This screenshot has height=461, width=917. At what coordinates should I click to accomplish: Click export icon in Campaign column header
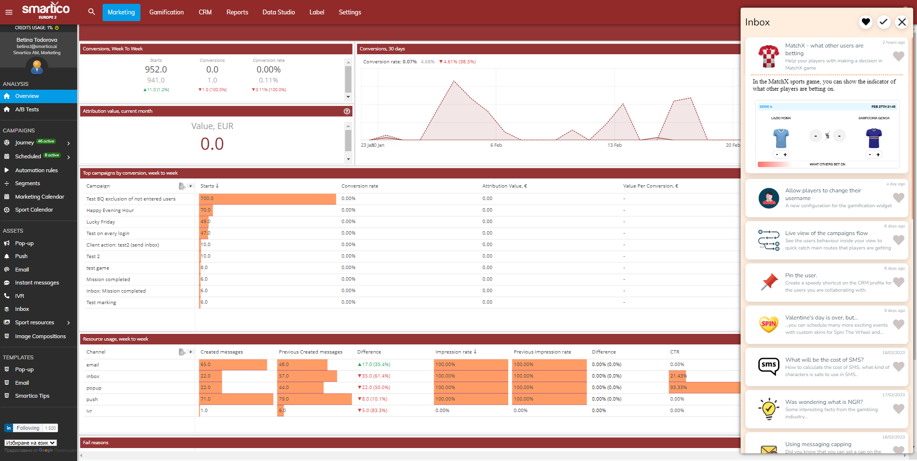coord(182,186)
